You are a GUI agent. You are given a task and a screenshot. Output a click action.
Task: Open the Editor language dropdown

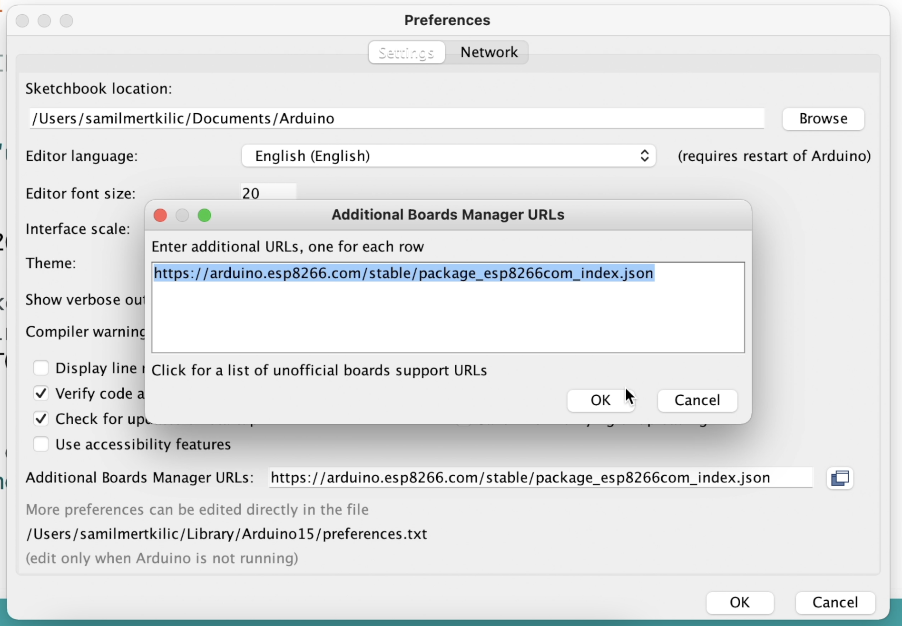448,156
